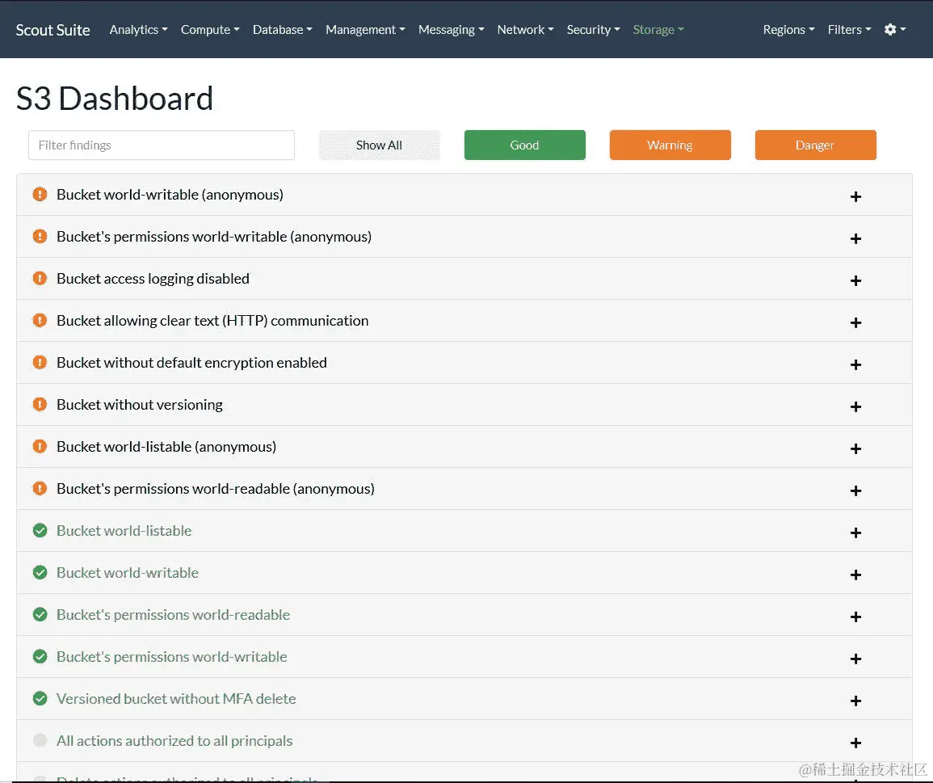The image size is (933, 783).
Task: Click green check icon for Bucket's permissions world-writable
Action: tap(40, 656)
